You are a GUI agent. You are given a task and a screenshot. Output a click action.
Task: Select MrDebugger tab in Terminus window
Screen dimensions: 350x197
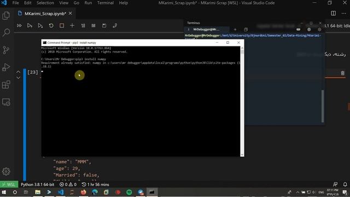(x=206, y=30)
